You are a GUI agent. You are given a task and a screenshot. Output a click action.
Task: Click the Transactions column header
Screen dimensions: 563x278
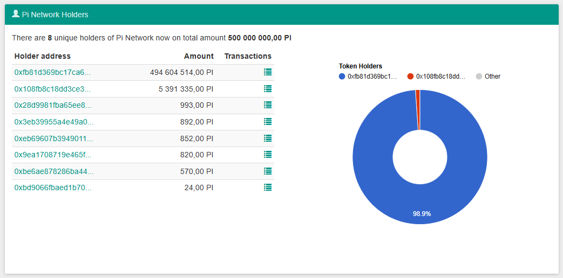[x=248, y=56]
